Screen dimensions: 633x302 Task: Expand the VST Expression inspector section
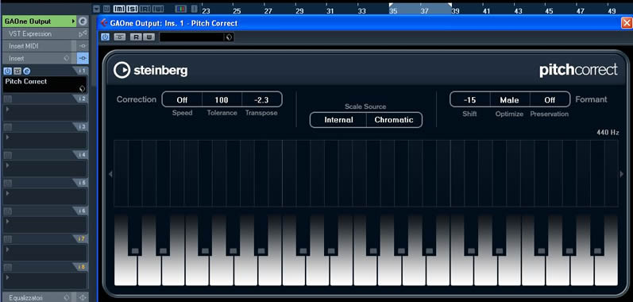point(30,34)
